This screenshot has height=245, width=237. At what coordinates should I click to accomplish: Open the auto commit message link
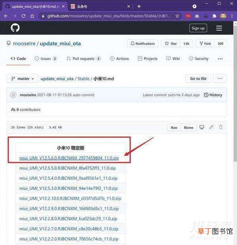[83, 95]
